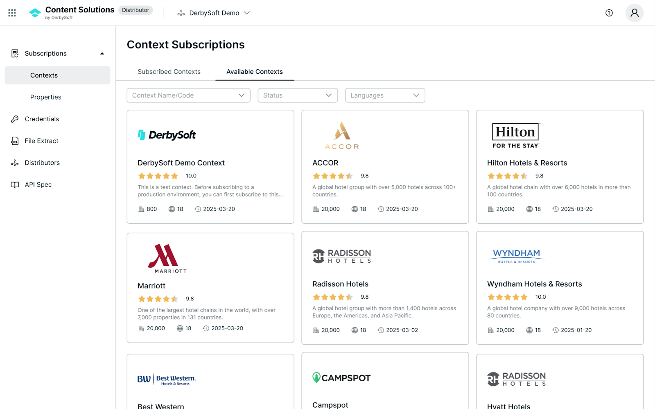Click the Distributor badge in header
Viewport: 655px width, 409px height.
pos(136,10)
